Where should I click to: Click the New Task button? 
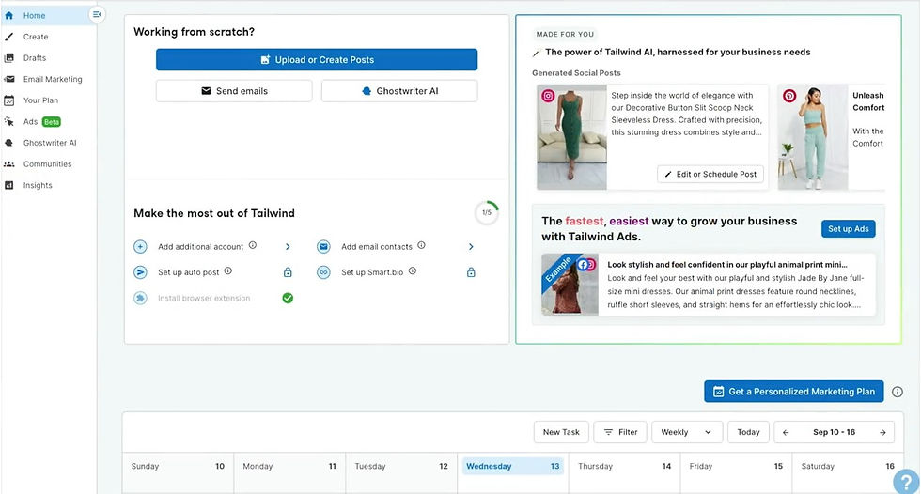pyautogui.click(x=561, y=432)
